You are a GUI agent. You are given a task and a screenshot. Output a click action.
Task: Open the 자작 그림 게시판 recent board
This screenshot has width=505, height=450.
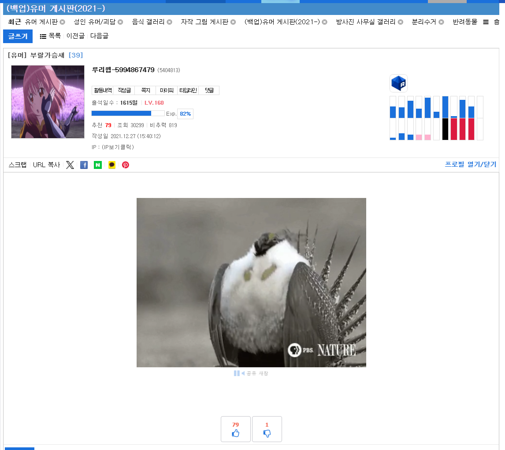pyautogui.click(x=204, y=22)
